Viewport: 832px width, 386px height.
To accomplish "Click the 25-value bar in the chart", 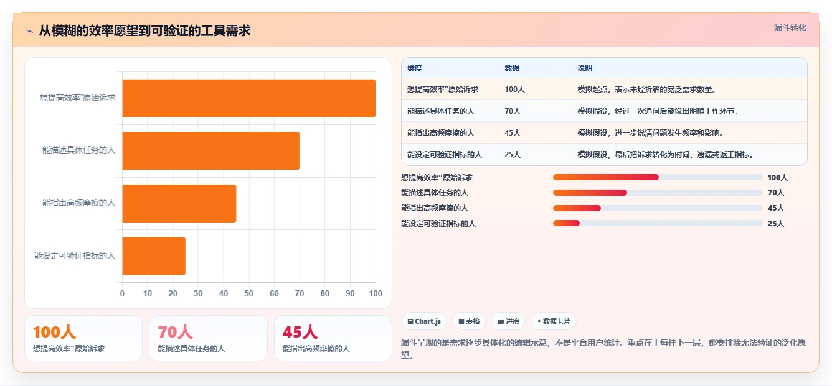I will pyautogui.click(x=154, y=255).
